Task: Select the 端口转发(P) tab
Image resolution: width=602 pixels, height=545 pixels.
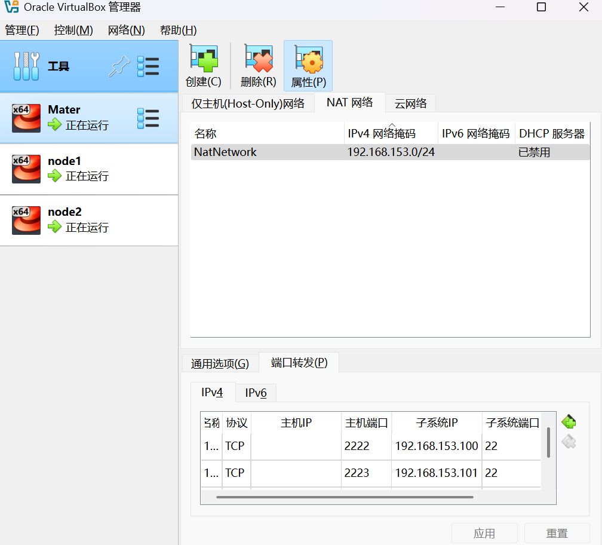Action: tap(299, 363)
